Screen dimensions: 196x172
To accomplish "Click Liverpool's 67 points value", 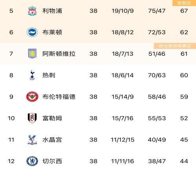I will click(x=184, y=11).
